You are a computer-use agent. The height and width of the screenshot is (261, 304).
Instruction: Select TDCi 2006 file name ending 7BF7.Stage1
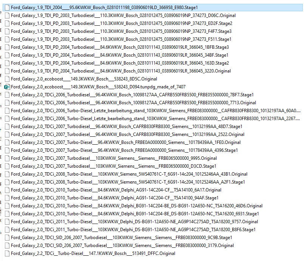click(132, 95)
